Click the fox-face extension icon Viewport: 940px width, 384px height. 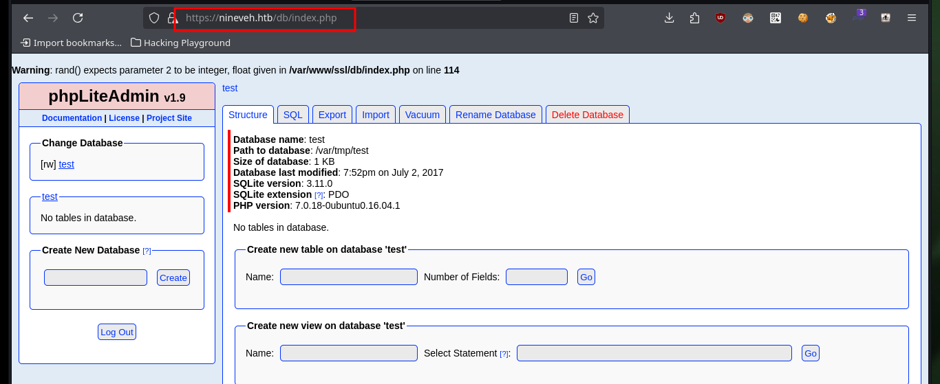[831, 18]
